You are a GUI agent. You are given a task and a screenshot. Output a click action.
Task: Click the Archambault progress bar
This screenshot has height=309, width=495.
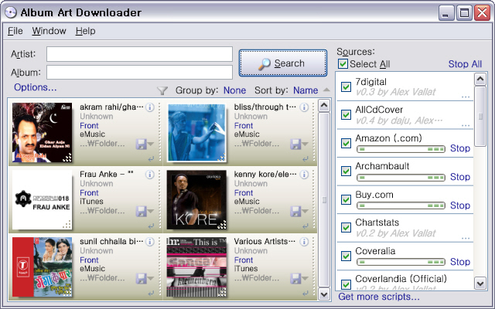click(x=401, y=178)
